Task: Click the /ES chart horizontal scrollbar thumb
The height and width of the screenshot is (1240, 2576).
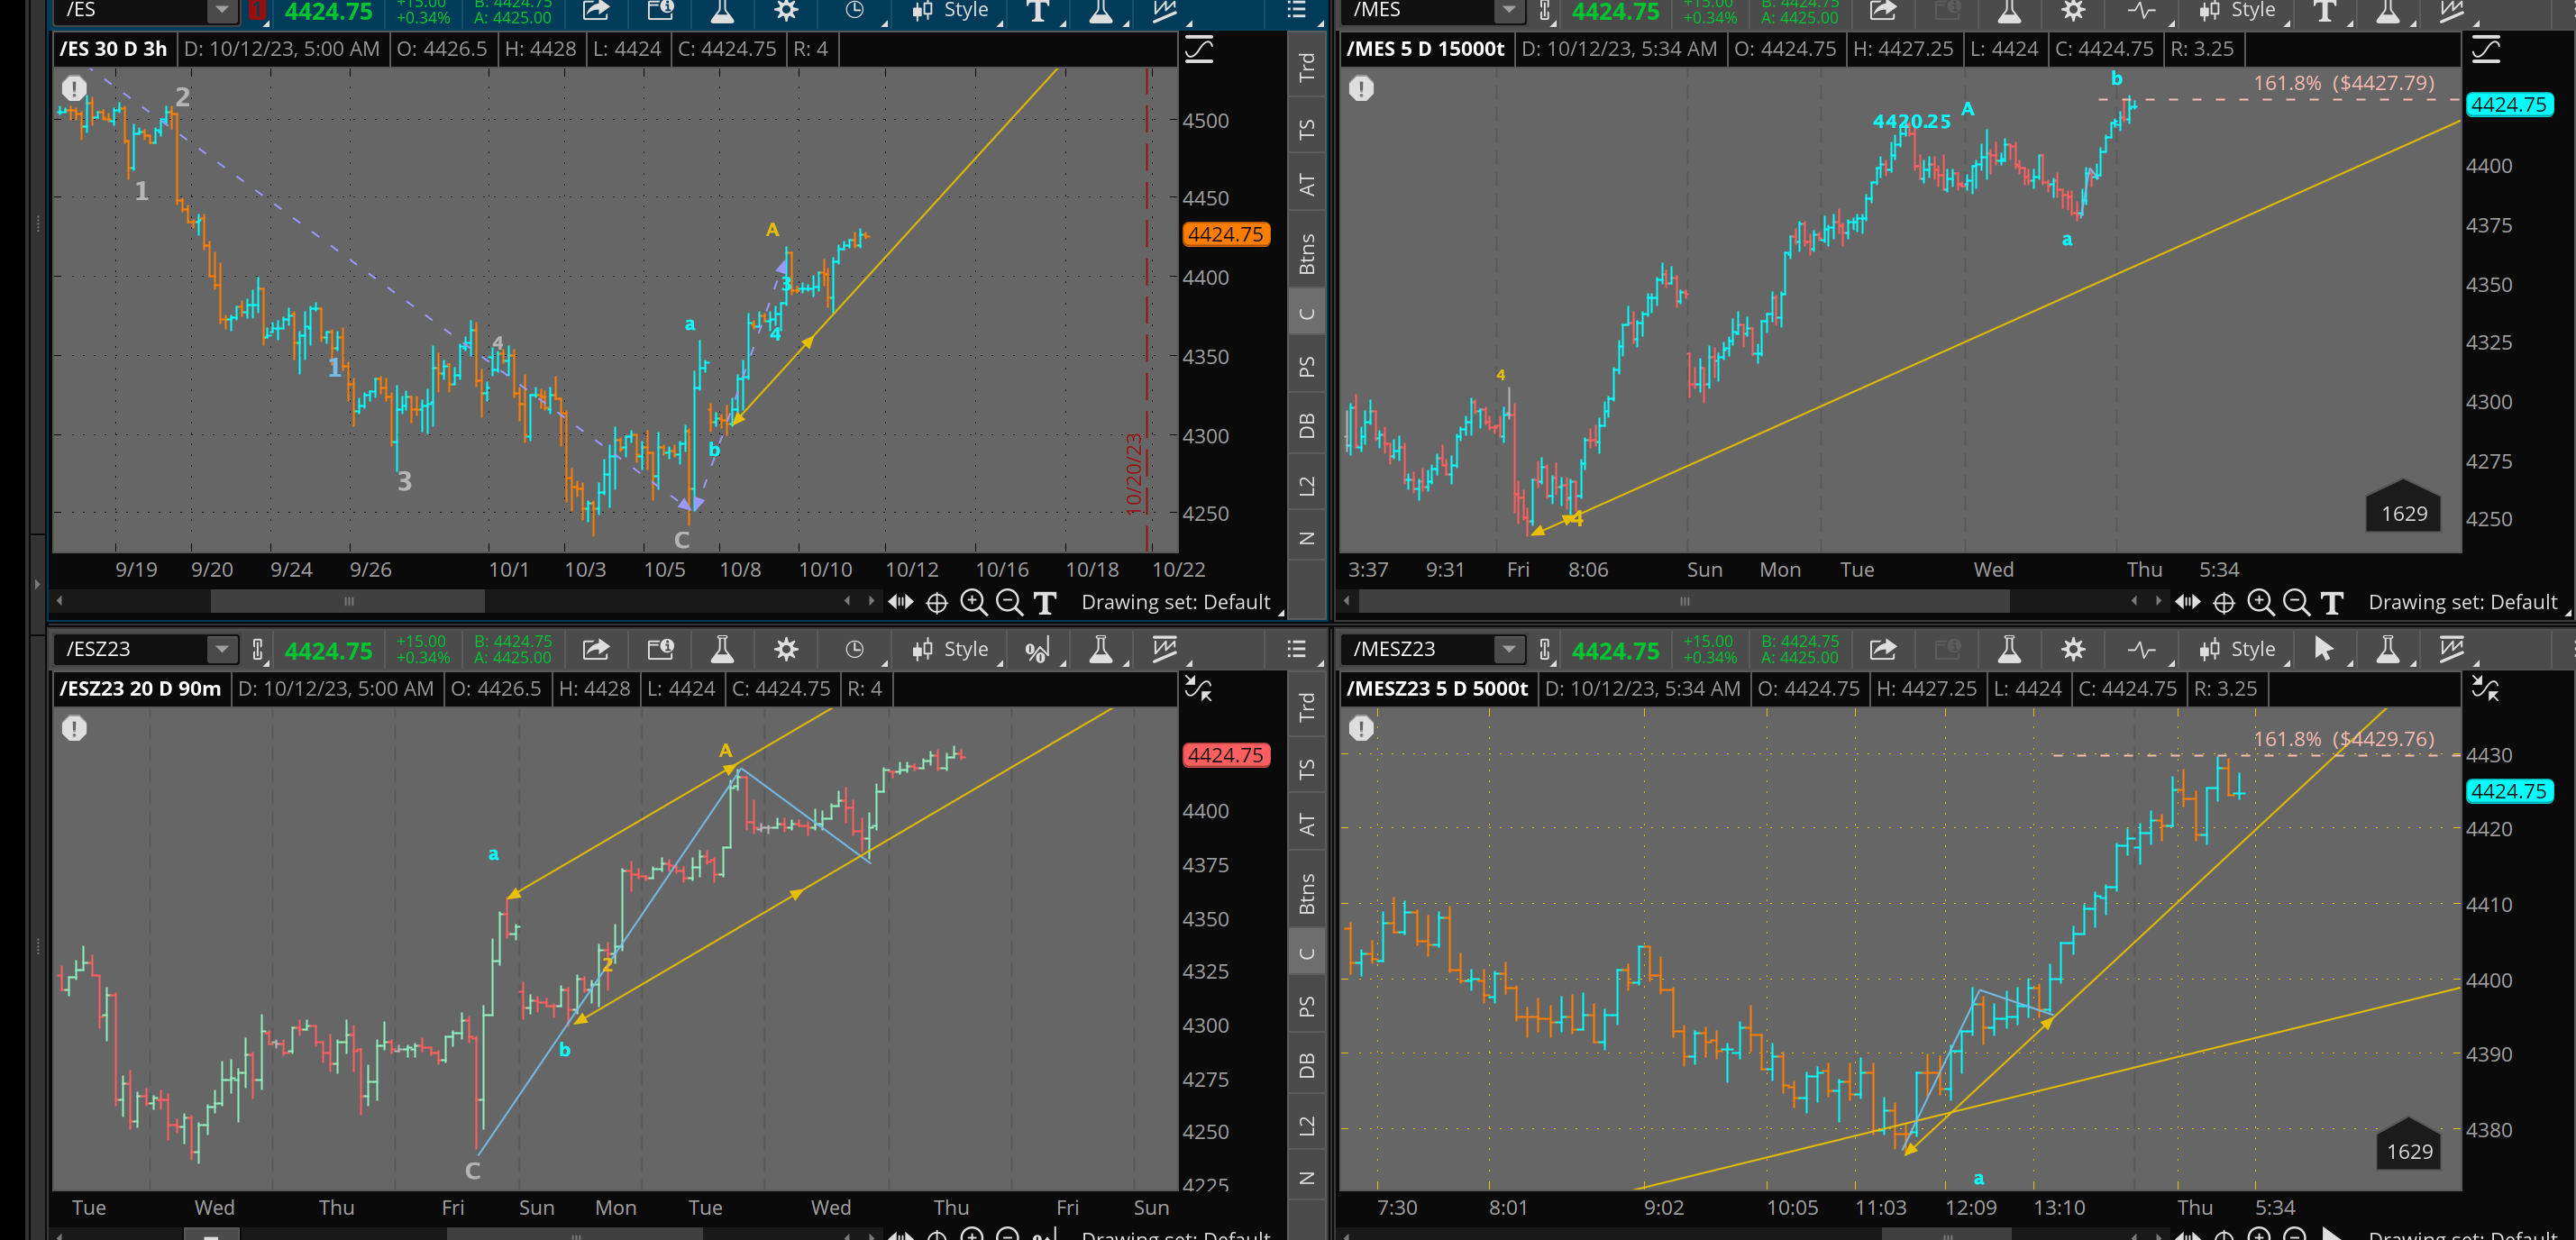Action: point(348,601)
